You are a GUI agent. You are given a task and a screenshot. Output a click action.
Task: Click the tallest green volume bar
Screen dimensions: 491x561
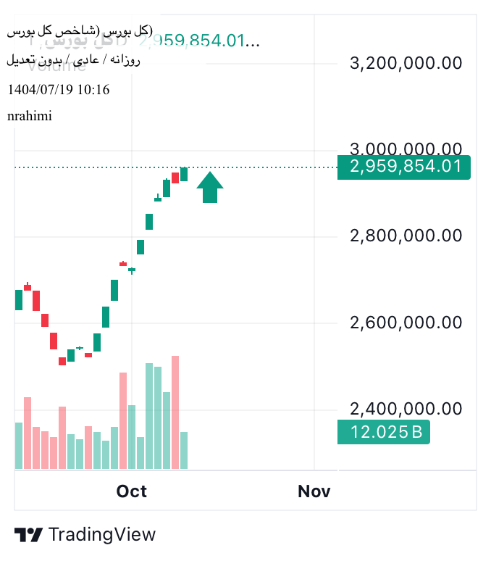click(149, 416)
